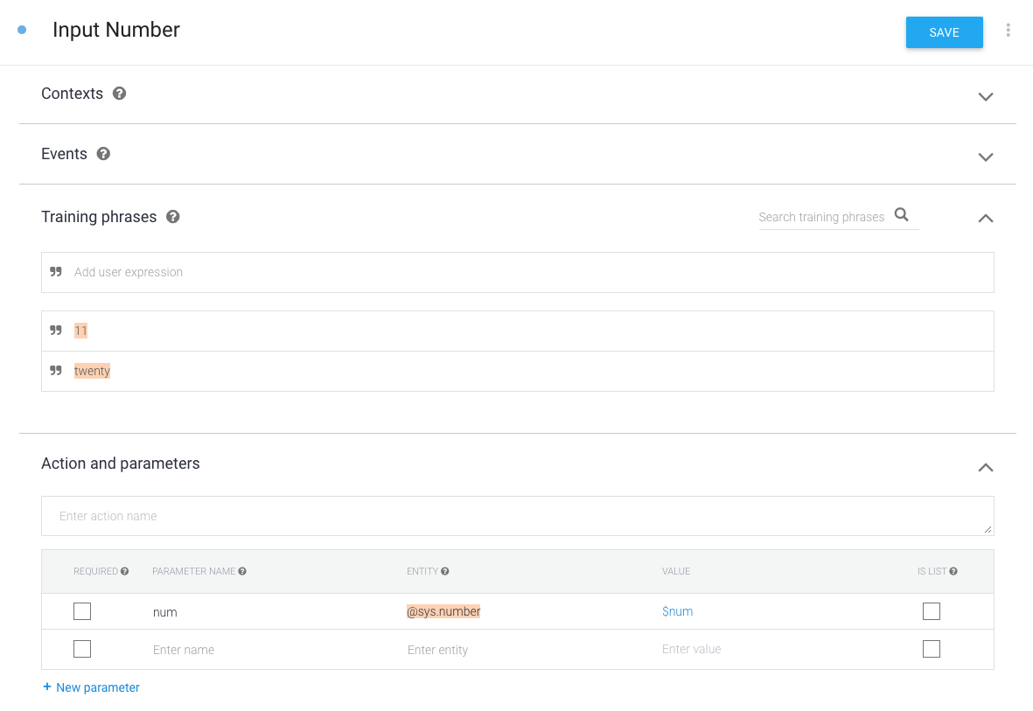Collapse the Training phrases section
Screen dimensions: 1033x711
[985, 218]
